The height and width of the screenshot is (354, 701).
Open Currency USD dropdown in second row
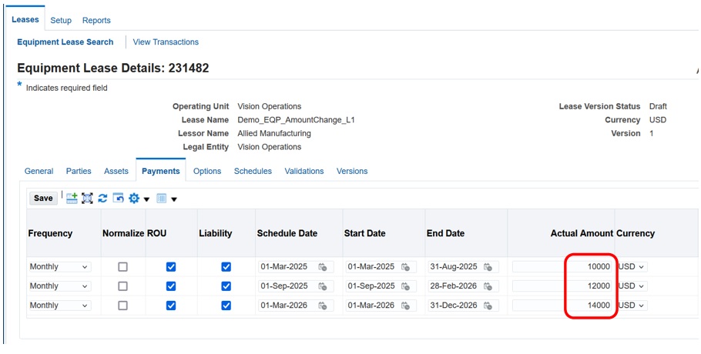(632, 286)
